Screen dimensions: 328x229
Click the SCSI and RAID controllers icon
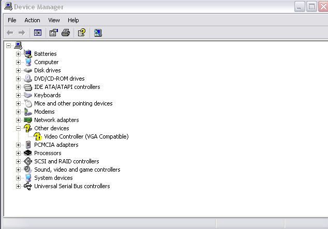pyautogui.click(x=27, y=161)
